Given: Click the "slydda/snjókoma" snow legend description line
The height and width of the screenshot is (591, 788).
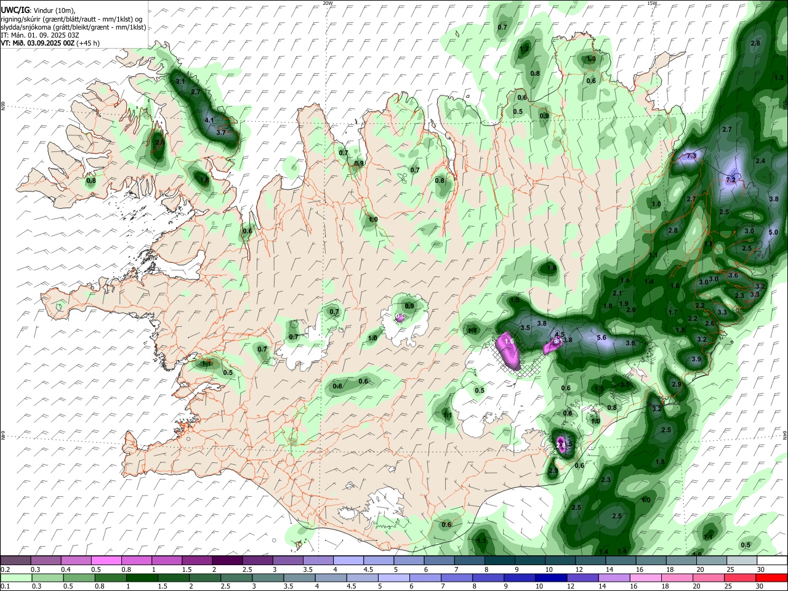Looking at the screenshot, I should (73, 27).
